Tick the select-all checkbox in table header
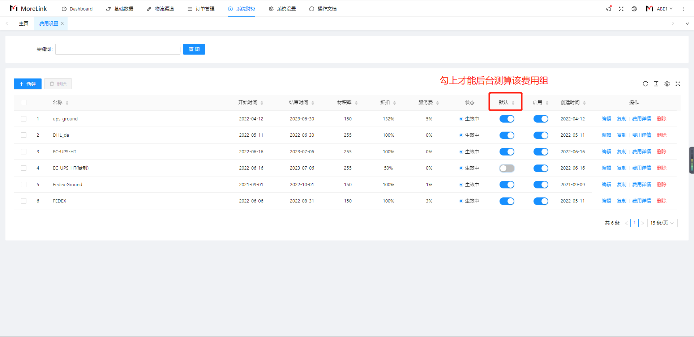694x337 pixels. click(24, 103)
